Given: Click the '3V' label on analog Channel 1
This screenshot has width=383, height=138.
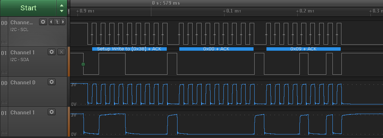Looking at the screenshot, I should point(74,115).
